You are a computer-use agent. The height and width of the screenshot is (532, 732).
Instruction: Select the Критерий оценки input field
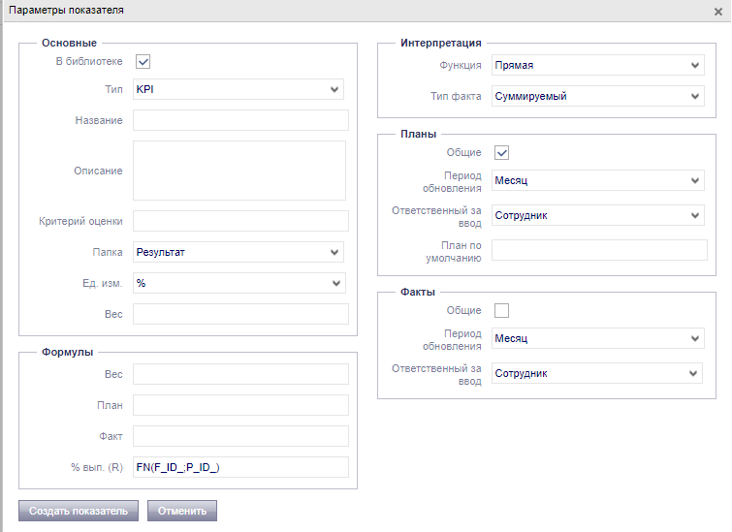(239, 221)
